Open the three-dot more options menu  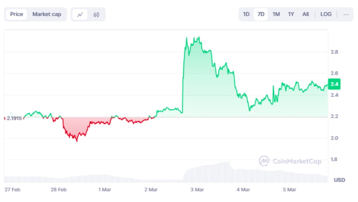pyautogui.click(x=346, y=14)
